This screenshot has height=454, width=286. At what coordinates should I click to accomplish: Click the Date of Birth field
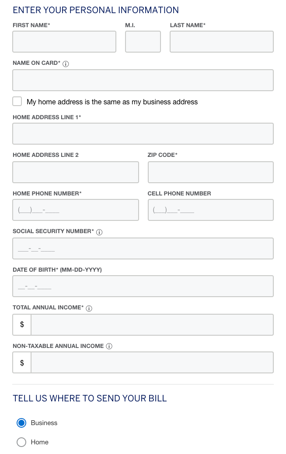point(143,286)
